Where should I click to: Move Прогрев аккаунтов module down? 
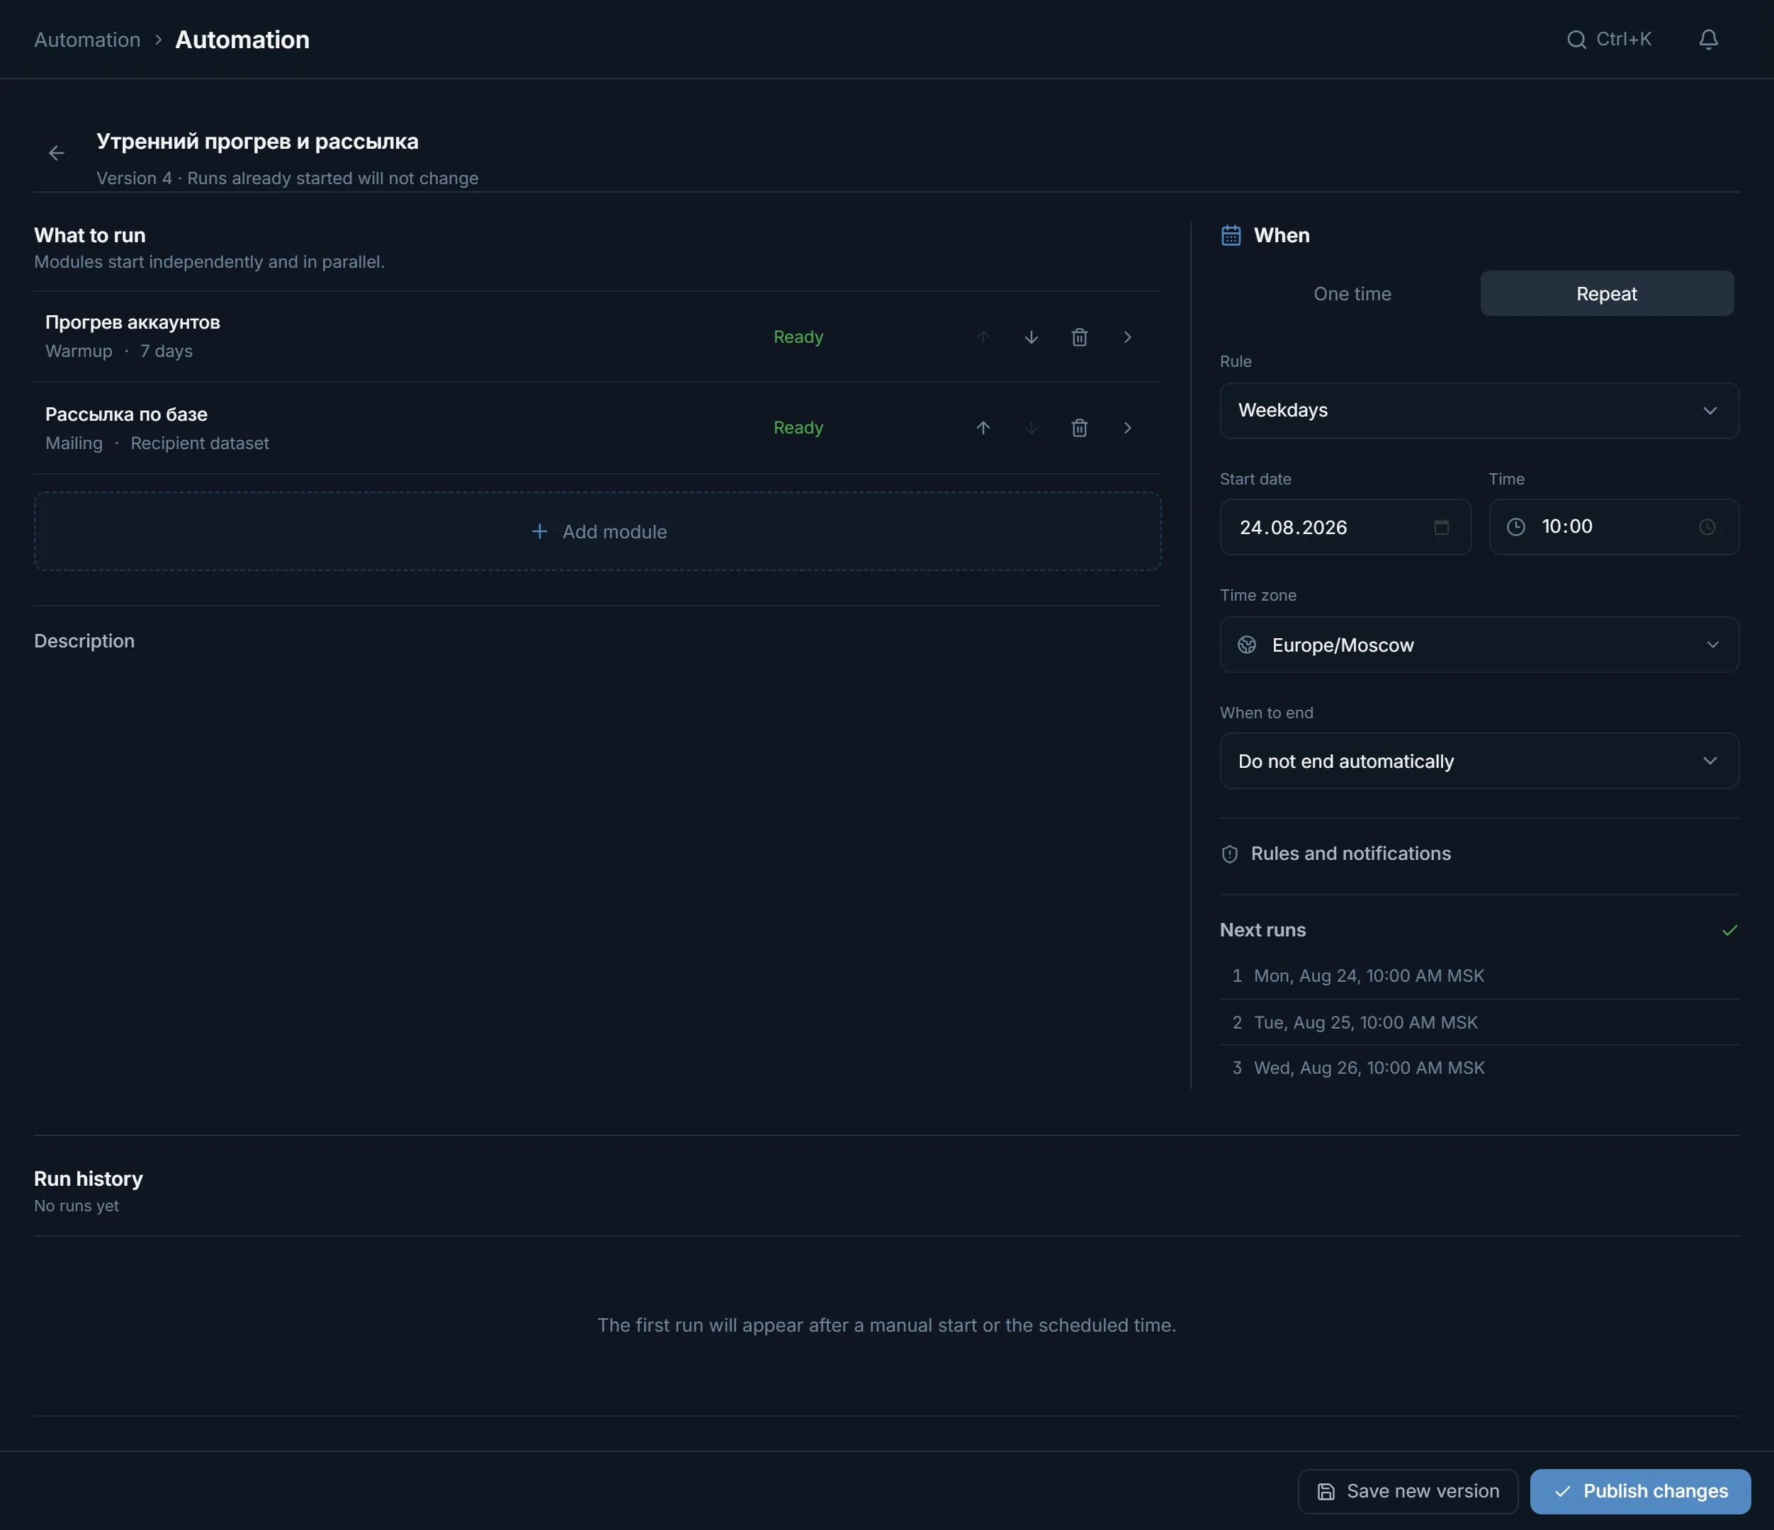point(1031,337)
